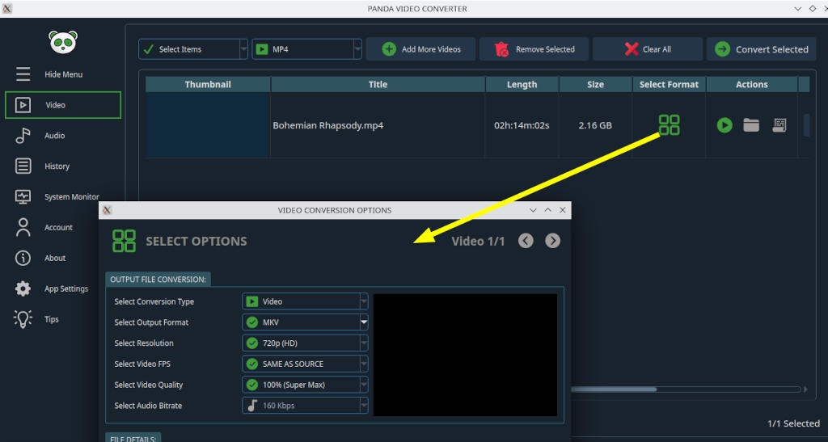This screenshot has height=442, width=828.
Task: Click the Hide Menu hamburger icon
Action: pos(23,74)
